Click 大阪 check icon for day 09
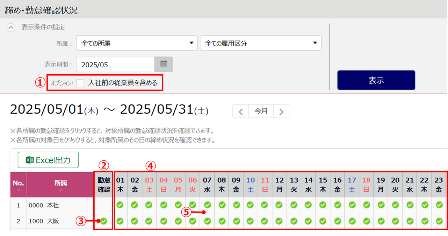The width and height of the screenshot is (448, 236). click(236, 221)
